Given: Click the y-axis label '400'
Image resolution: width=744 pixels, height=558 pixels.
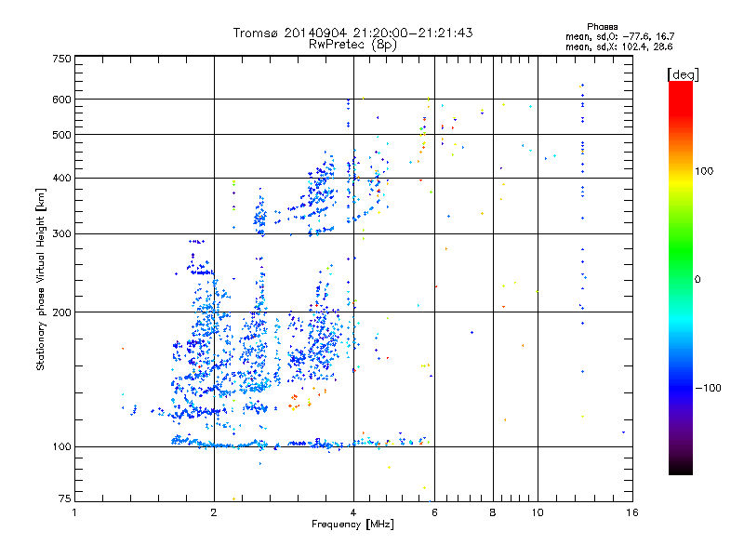Looking at the screenshot, I should point(61,179).
